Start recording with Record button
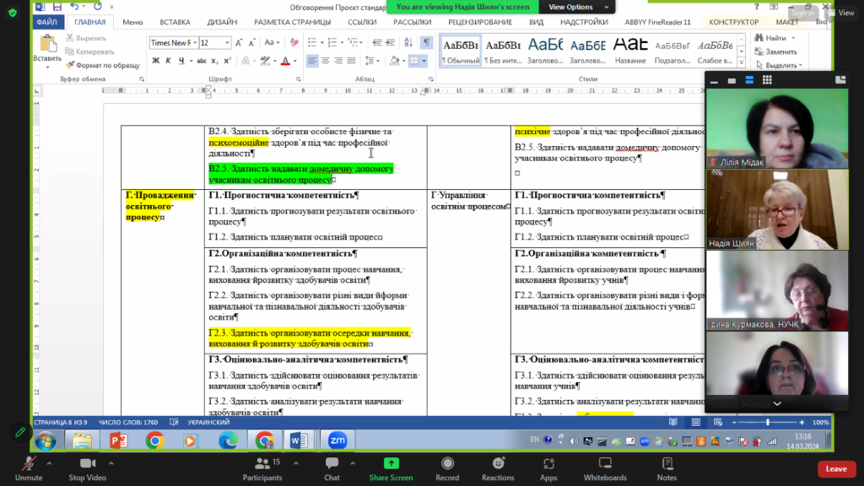864x486 pixels. (446, 468)
